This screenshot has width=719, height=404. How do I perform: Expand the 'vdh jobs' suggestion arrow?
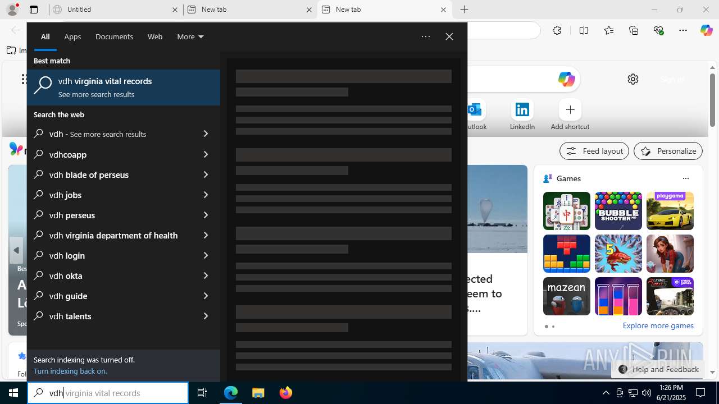pos(206,195)
